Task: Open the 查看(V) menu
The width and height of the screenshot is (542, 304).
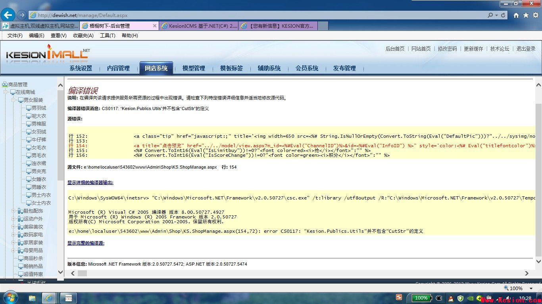Action: tap(59, 36)
